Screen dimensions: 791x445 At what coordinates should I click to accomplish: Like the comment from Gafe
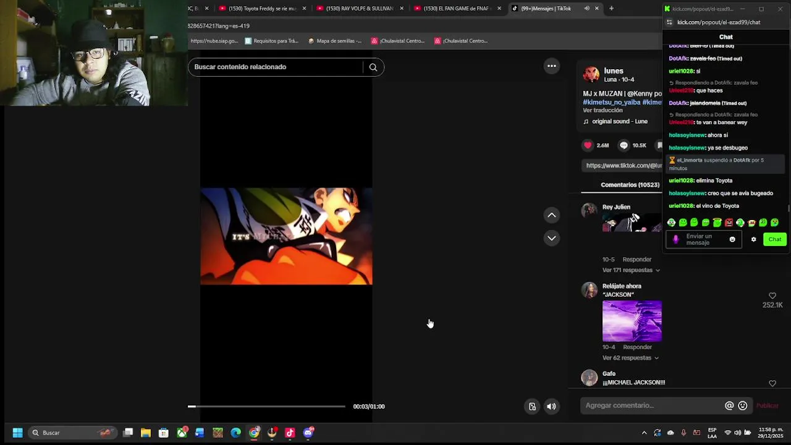click(772, 384)
